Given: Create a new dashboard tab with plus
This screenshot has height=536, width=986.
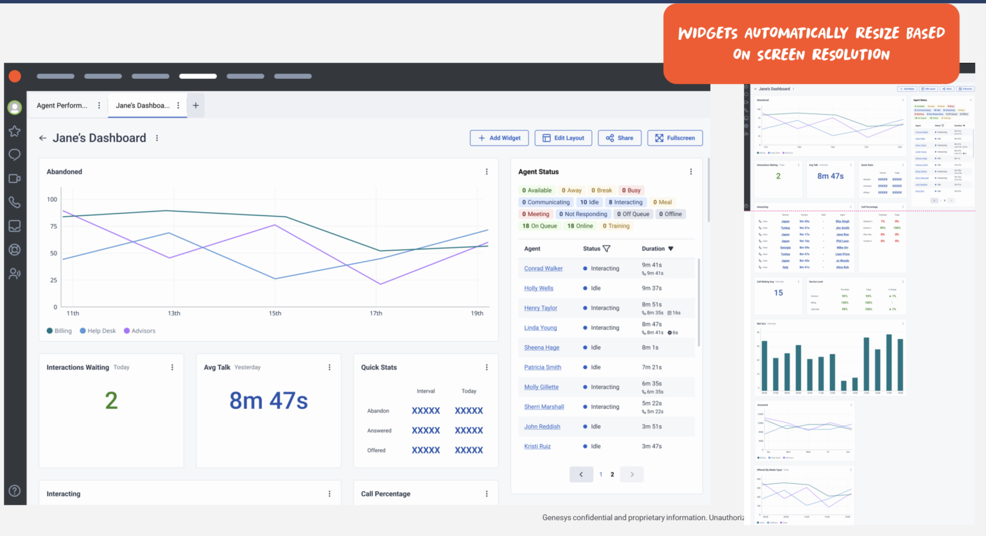Looking at the screenshot, I should coord(195,105).
